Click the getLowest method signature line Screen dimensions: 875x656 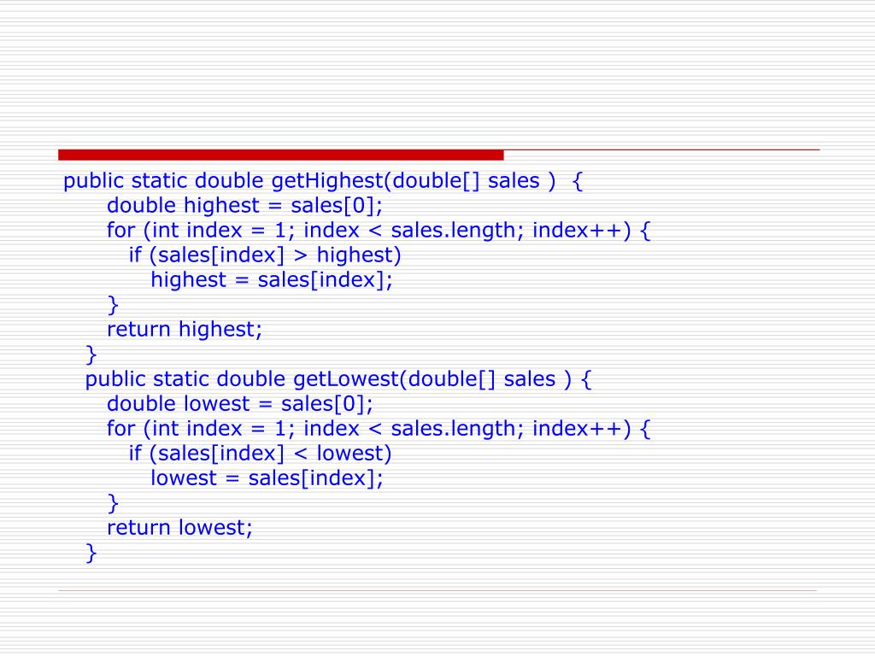pyautogui.click(x=338, y=379)
